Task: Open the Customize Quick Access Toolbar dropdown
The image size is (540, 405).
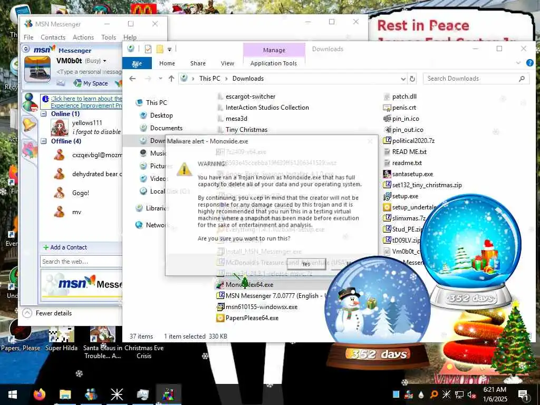Action: click(x=169, y=49)
